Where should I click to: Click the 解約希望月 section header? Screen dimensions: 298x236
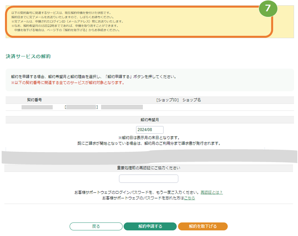(x=150, y=120)
